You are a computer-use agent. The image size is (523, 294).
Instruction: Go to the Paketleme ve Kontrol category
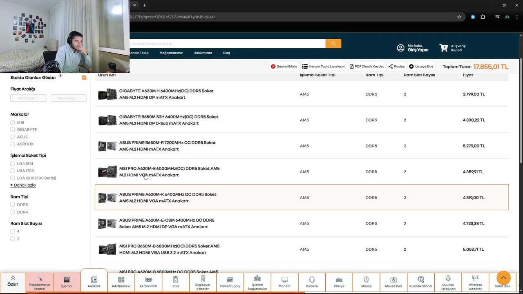[x=40, y=282]
